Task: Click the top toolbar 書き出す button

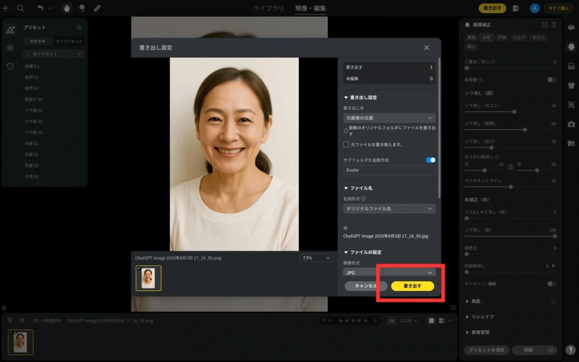Action: point(493,8)
